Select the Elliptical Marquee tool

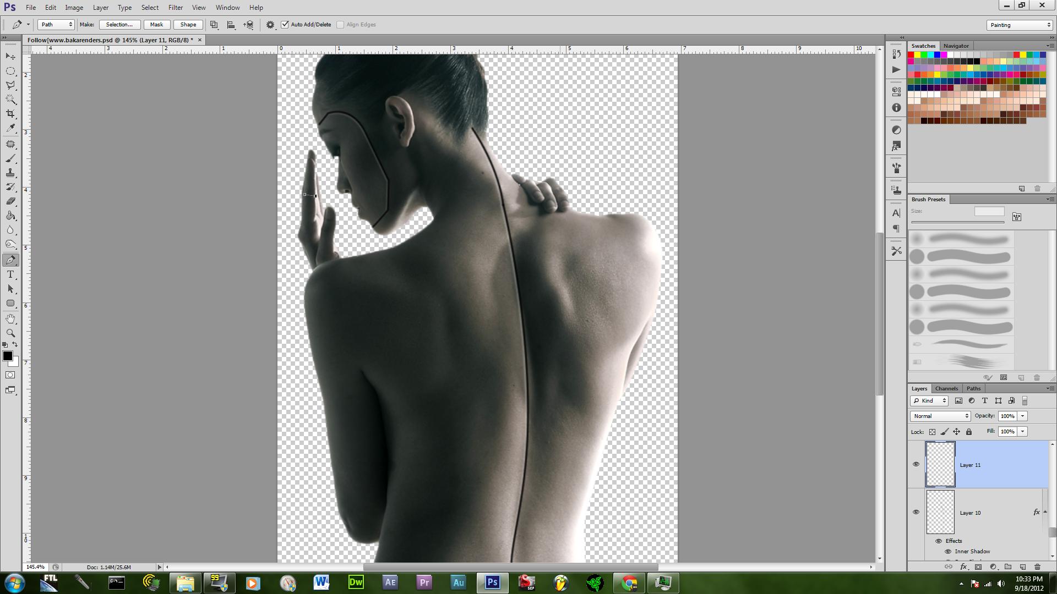point(10,71)
